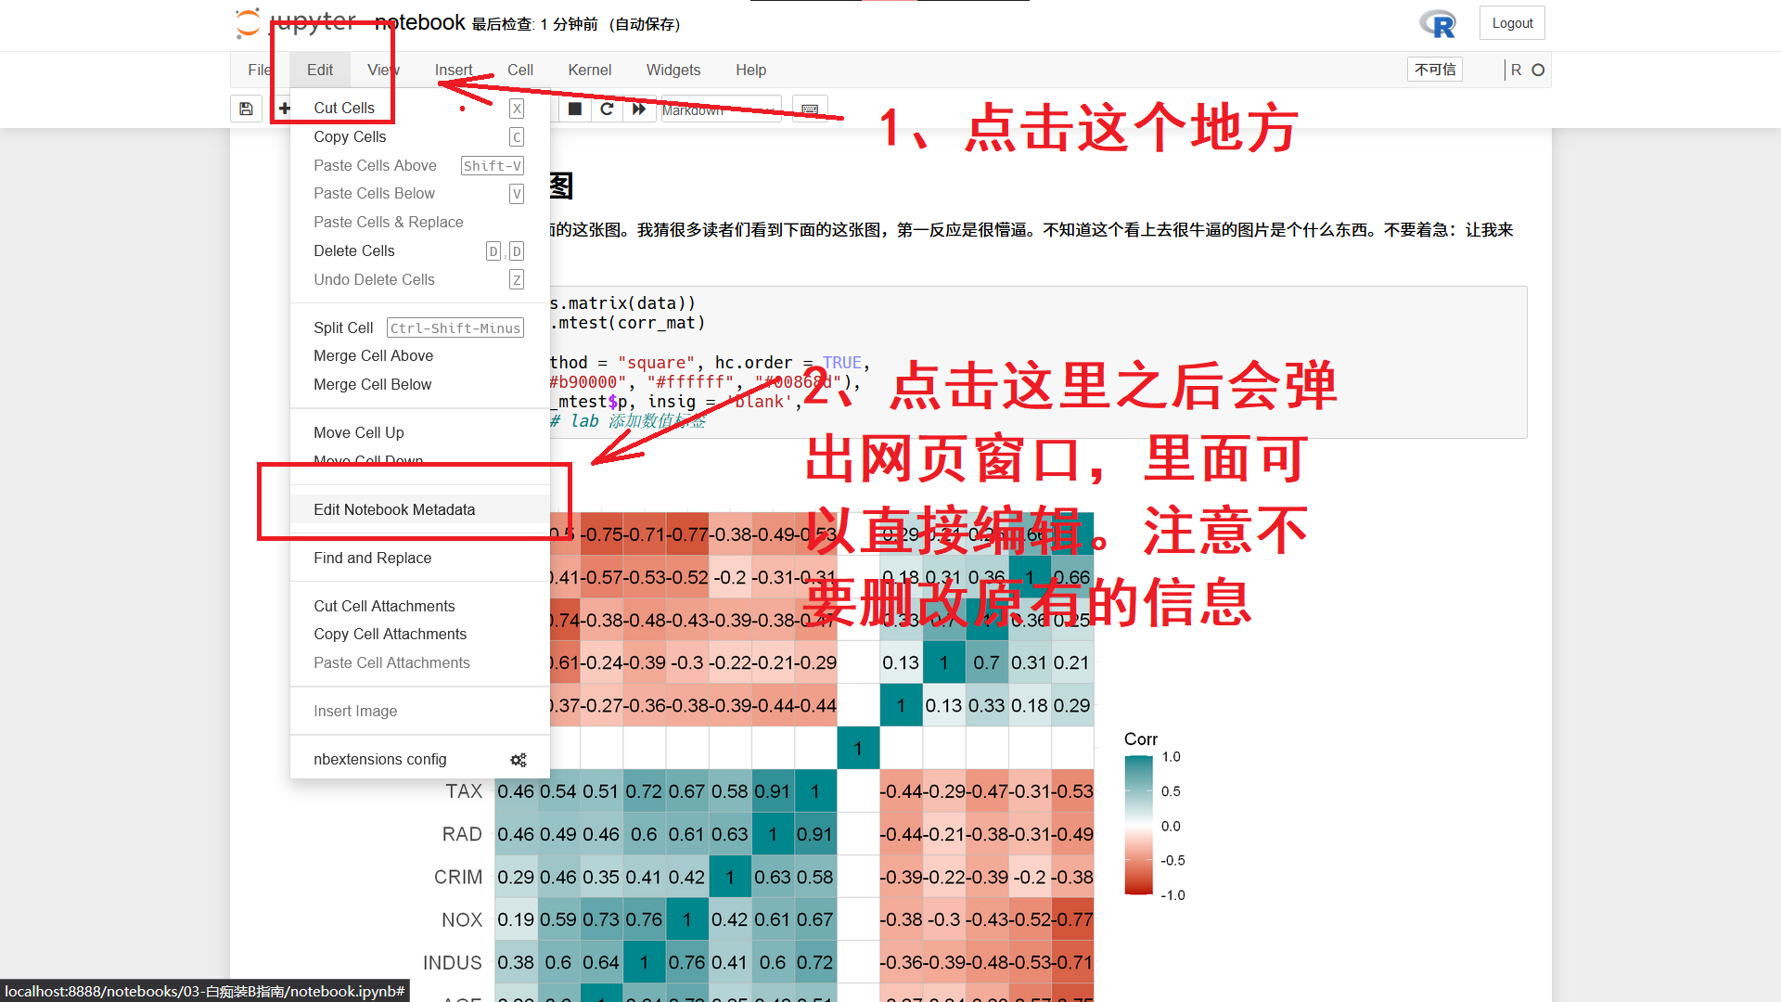The image size is (1781, 1002).
Task: Click the nbextensions config gears icon
Action: tap(518, 760)
